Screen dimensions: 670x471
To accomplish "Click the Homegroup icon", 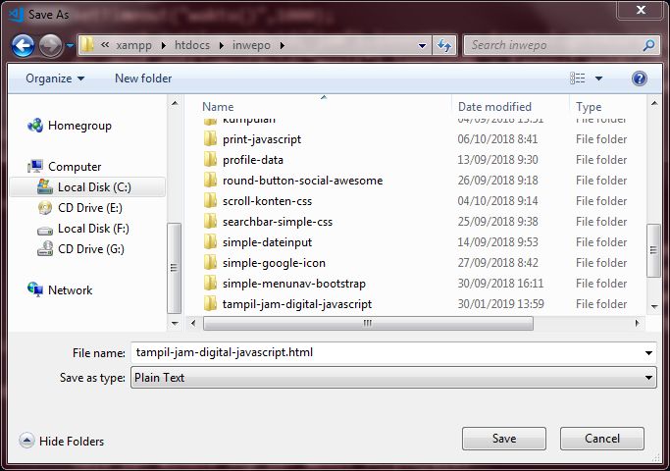I will [x=35, y=126].
